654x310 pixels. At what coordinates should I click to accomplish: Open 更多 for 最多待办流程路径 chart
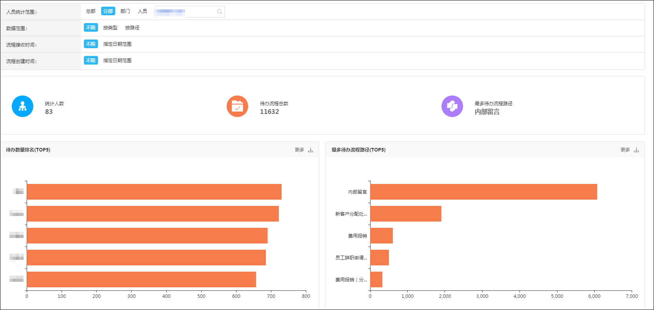pos(625,150)
